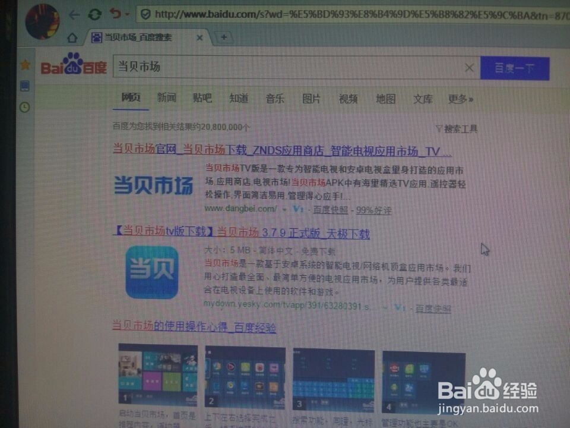Select the 新闻 tab

coord(166,97)
